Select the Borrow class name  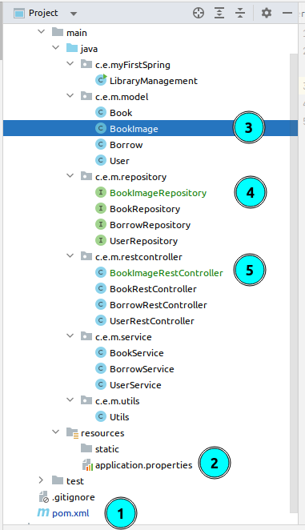(x=126, y=145)
